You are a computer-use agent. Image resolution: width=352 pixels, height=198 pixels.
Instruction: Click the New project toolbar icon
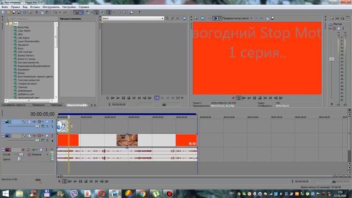[x=3, y=12]
